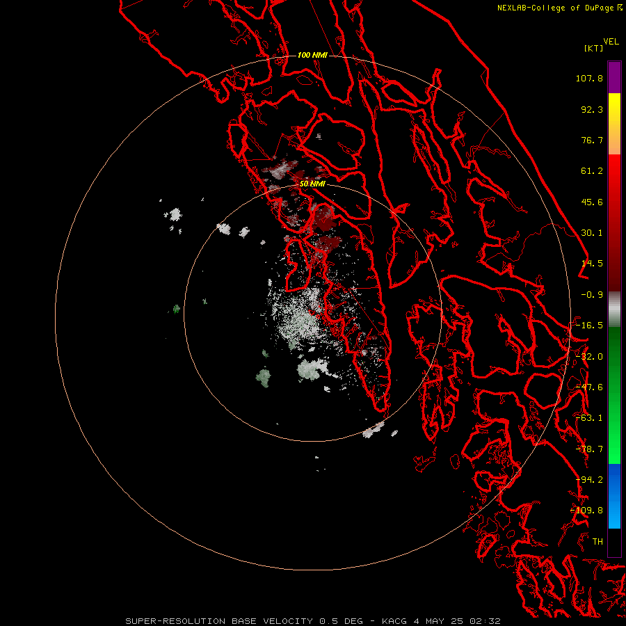Click the -109.8 velocity scale value

click(586, 511)
